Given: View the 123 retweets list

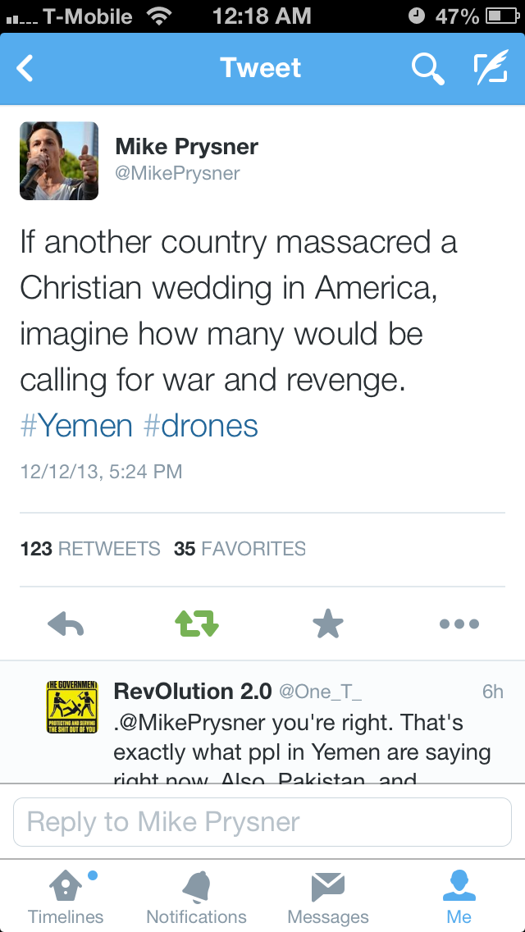Looking at the screenshot, I should pos(90,549).
